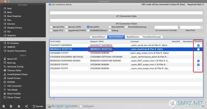This screenshot has height=109, width=207.
Task: Enable the Kernel LAPIC checkbox
Action: (67, 27)
